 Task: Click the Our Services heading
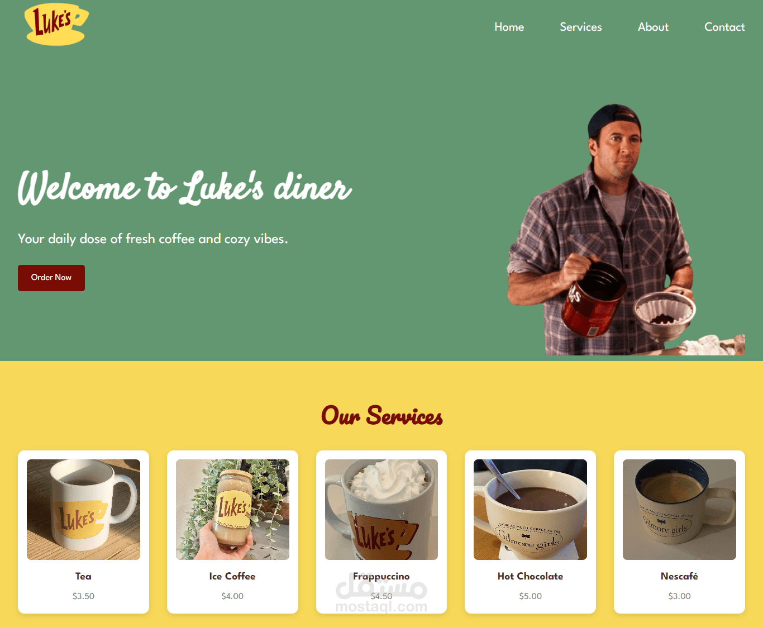tap(381, 416)
